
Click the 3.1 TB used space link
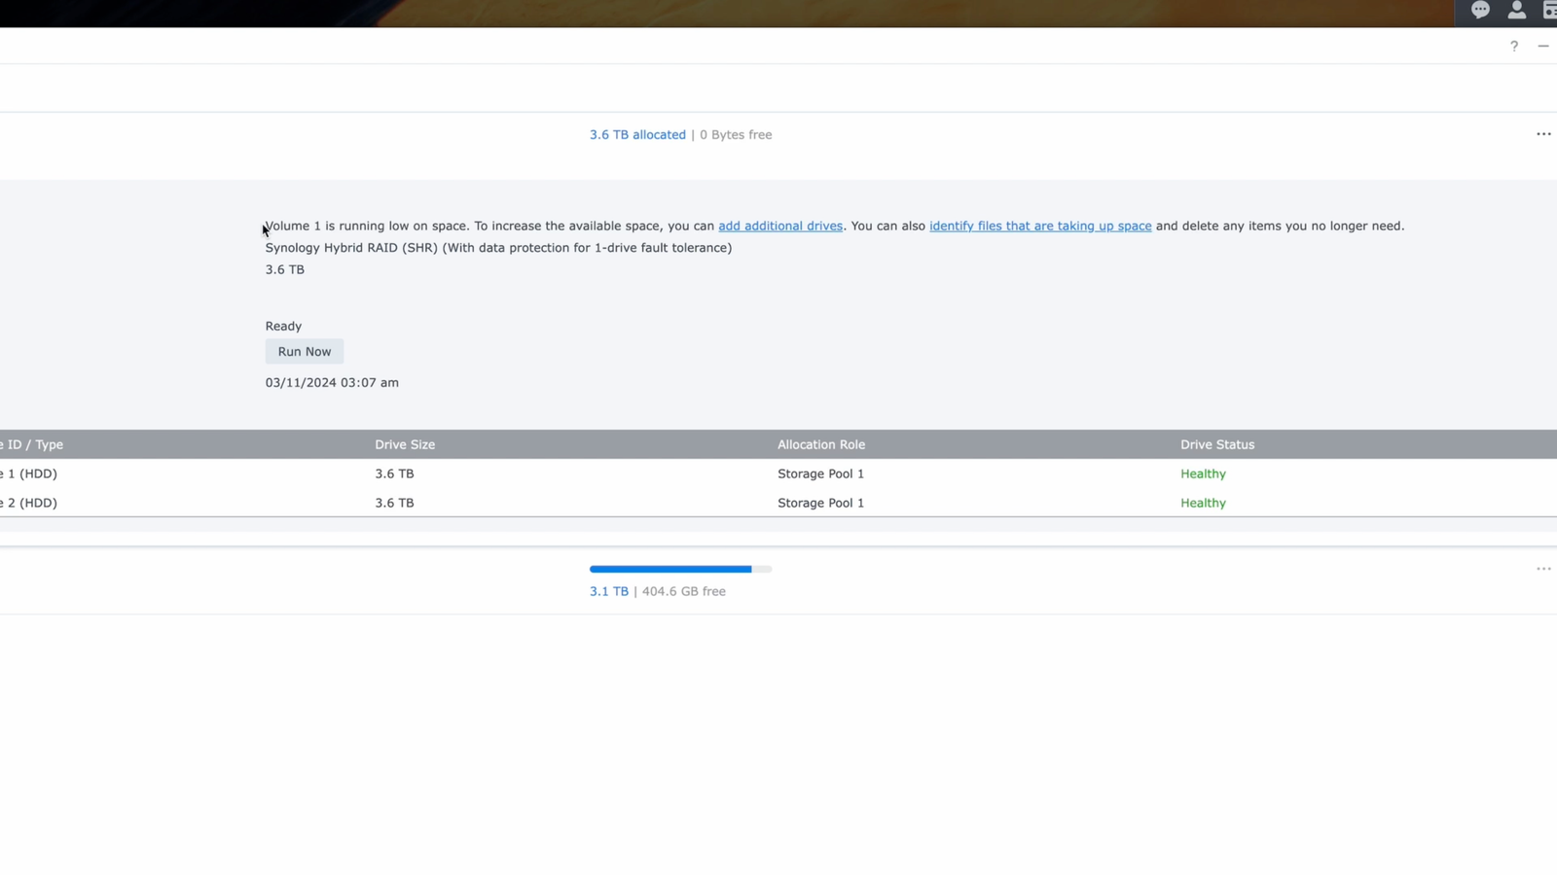click(608, 590)
